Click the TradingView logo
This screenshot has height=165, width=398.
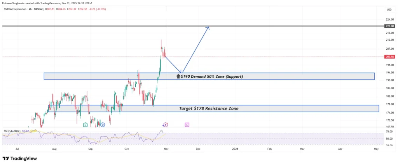(x=20, y=158)
